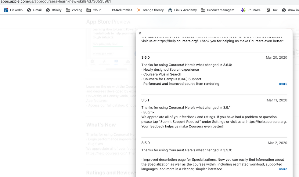Image resolution: width=299 pixels, height=177 pixels.
Task: Click the browser address bar URL
Action: (x=56, y=2)
